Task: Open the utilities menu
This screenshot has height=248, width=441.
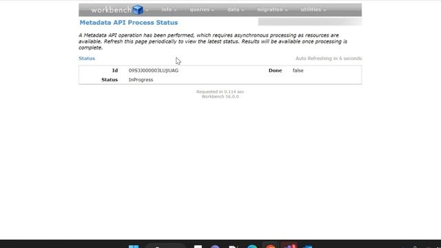Action: (313, 10)
